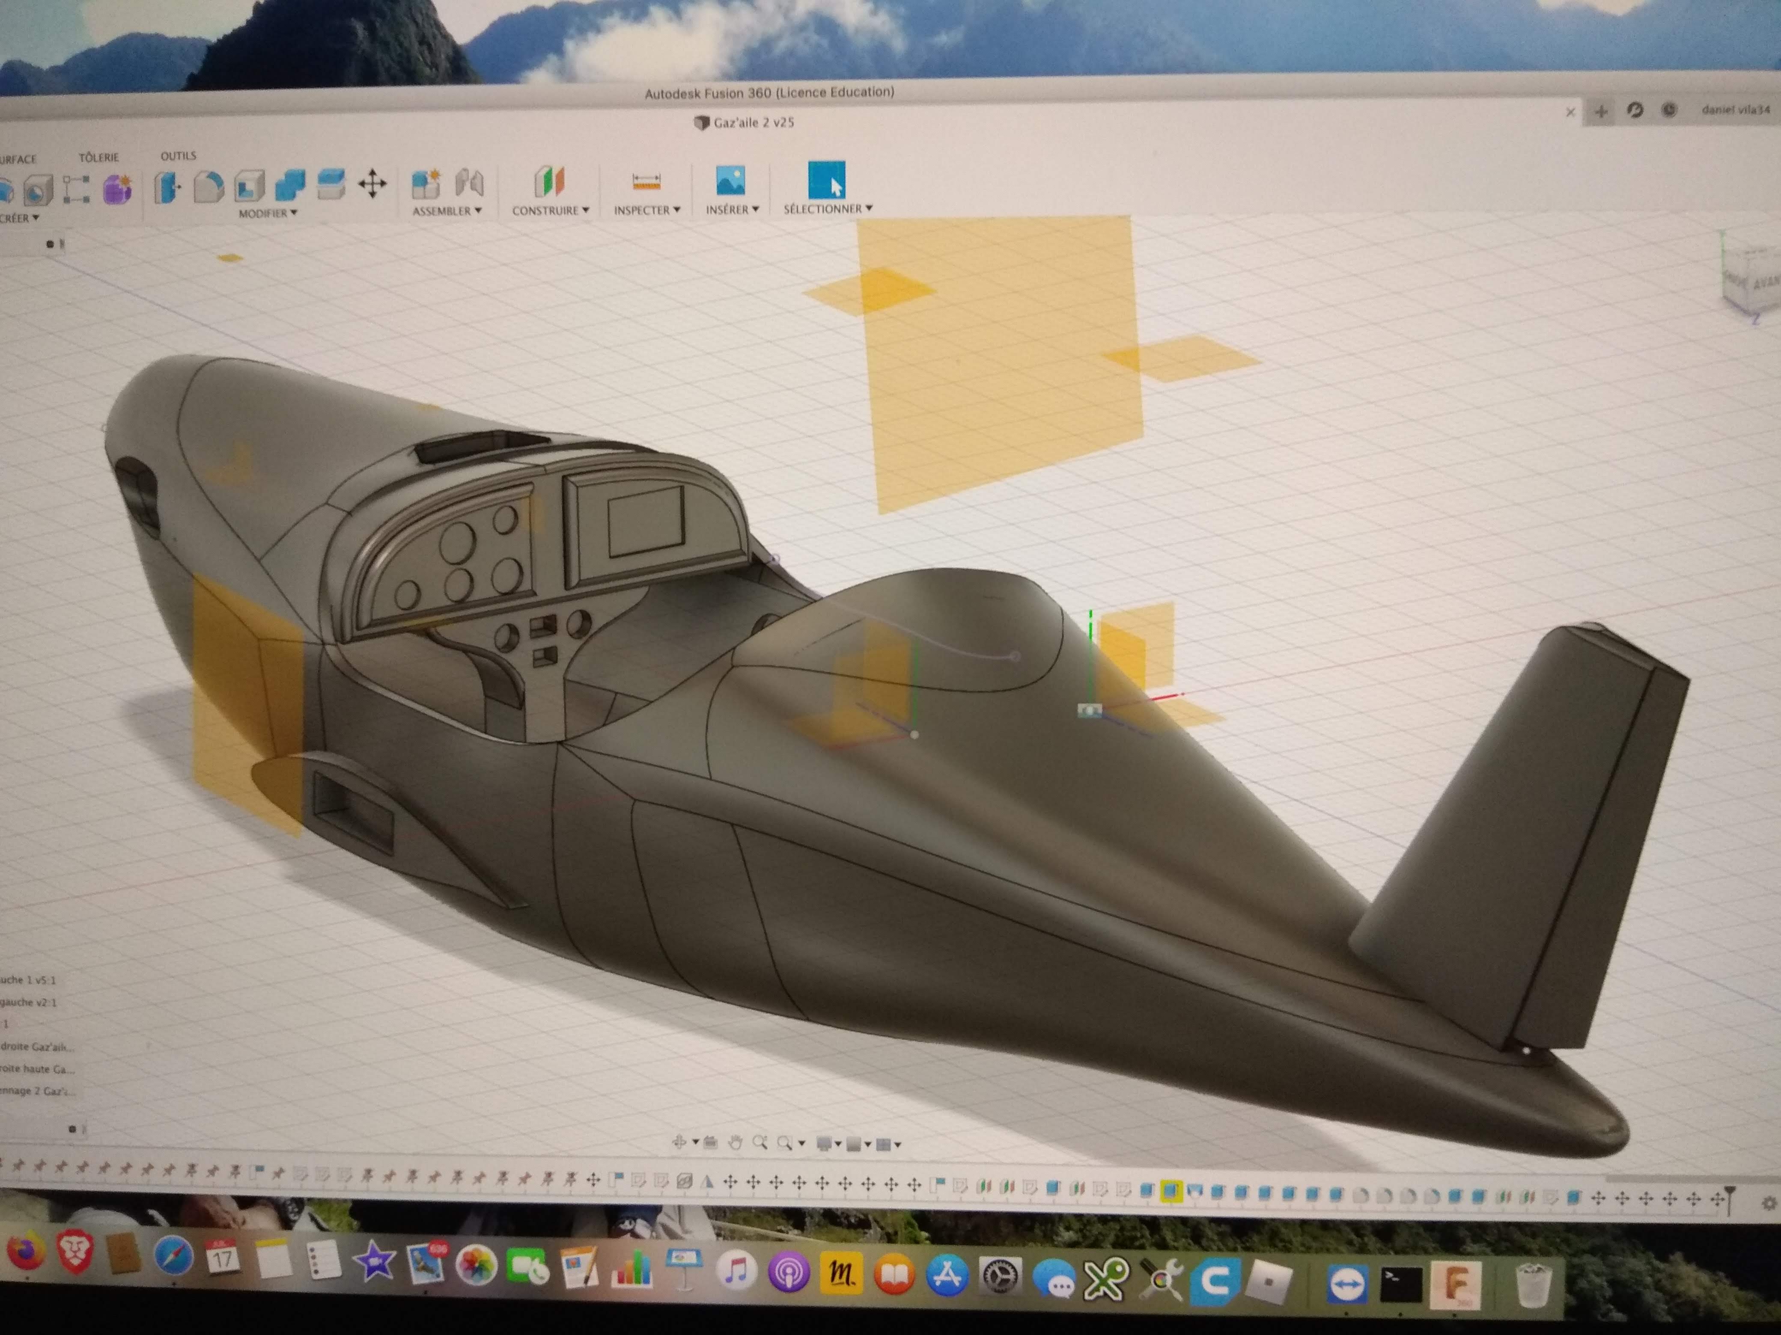
Task: Open the Zoom Window dropdown arrow
Action: (802, 1143)
